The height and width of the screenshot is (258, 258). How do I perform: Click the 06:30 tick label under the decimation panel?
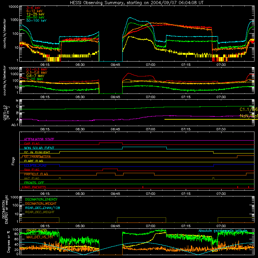(x=80, y=226)
